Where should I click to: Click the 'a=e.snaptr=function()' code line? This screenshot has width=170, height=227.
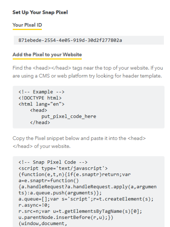pyautogui.click(x=49, y=181)
